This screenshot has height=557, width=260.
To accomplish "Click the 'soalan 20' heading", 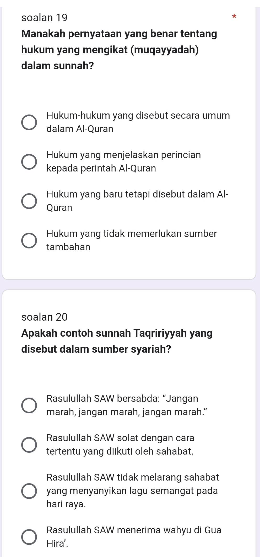I will (45, 317).
